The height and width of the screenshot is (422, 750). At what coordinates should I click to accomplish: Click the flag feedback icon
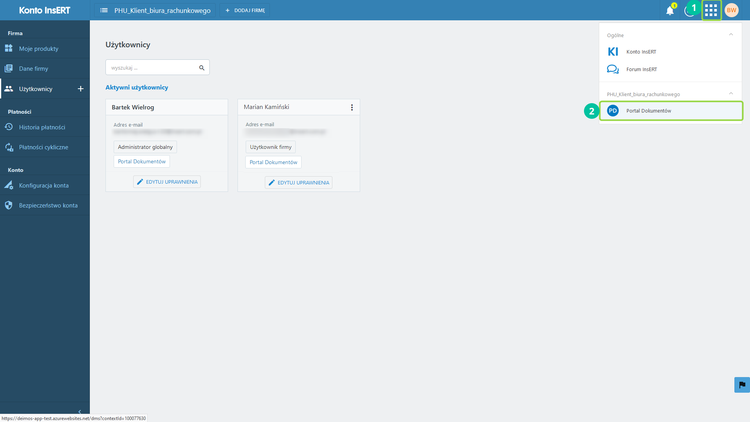742,385
